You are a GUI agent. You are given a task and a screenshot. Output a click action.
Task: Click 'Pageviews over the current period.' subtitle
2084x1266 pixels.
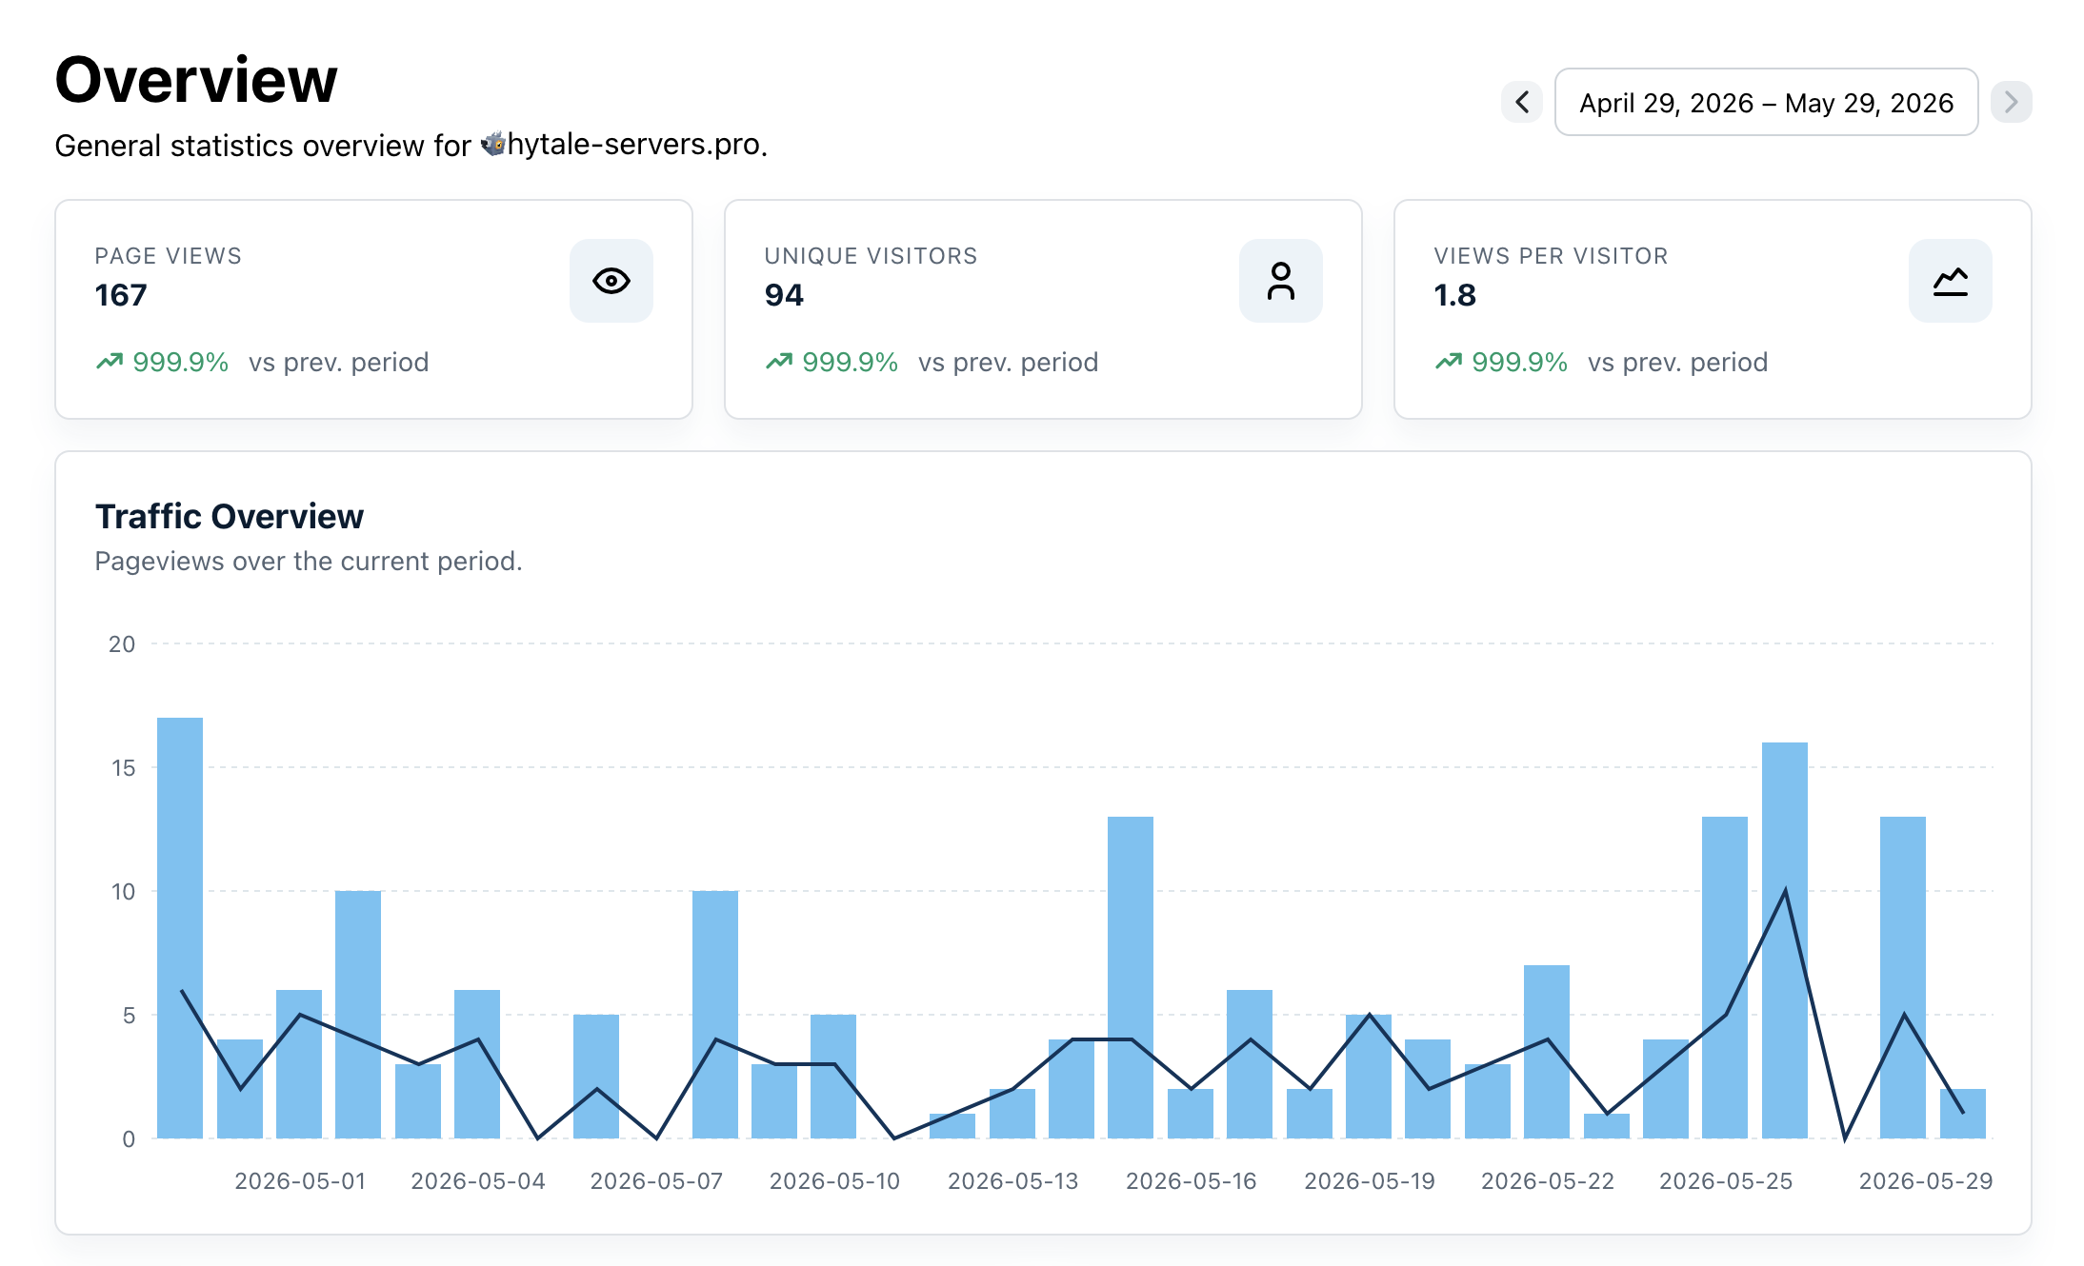click(x=309, y=561)
